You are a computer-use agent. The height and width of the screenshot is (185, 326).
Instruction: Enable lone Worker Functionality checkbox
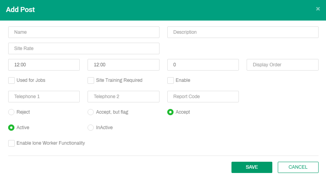(x=12, y=144)
